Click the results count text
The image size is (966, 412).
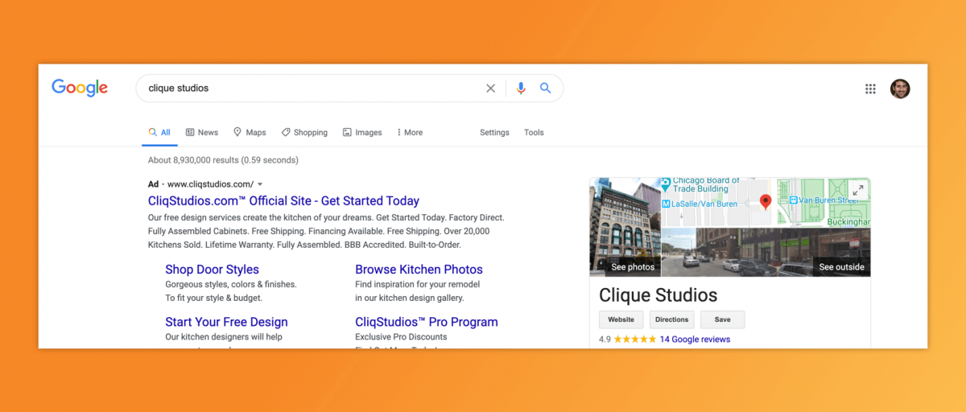(x=223, y=160)
